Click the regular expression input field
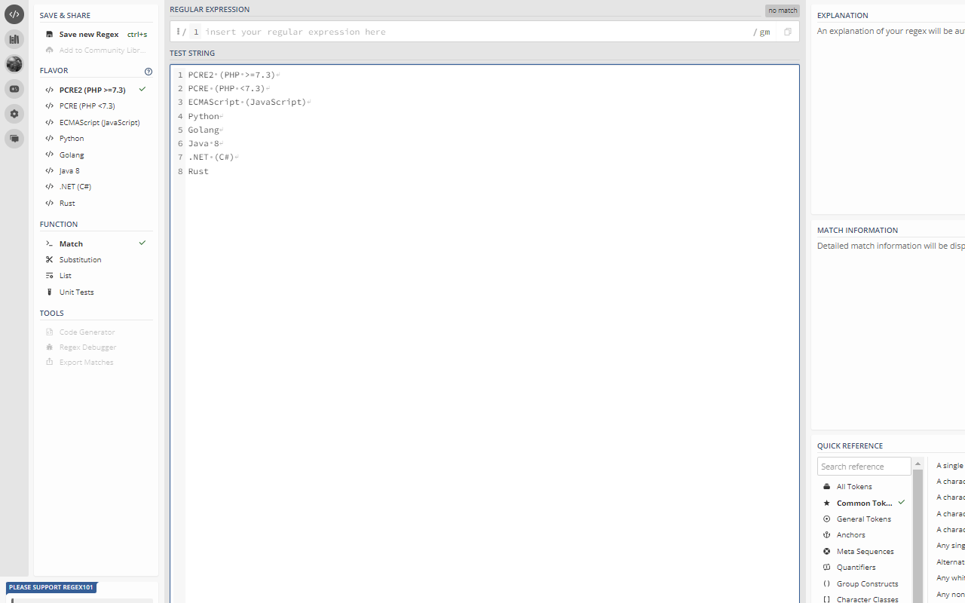Screen dimensions: 965x603 tap(452, 32)
